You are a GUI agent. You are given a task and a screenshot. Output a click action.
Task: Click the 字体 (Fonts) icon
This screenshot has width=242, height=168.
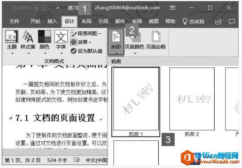pos(61,36)
